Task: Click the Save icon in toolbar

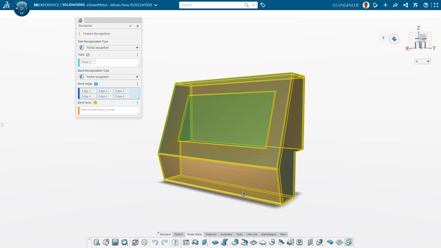Action: tap(115, 242)
